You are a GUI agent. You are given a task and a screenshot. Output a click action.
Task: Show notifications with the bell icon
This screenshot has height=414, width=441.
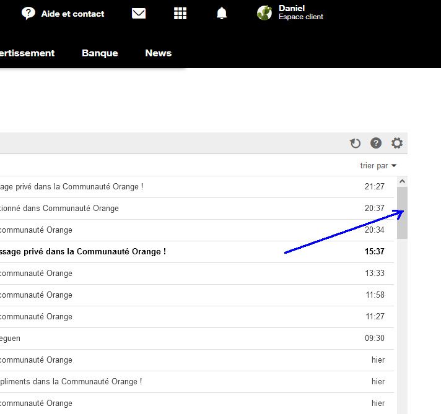(x=221, y=14)
